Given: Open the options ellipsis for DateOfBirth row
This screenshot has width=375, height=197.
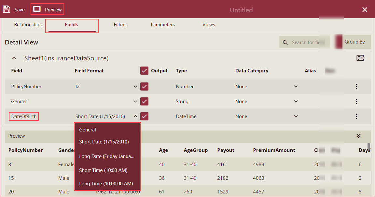Looking at the screenshot, I should coord(356,116).
